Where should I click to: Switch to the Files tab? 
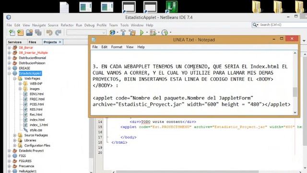click(32, 42)
